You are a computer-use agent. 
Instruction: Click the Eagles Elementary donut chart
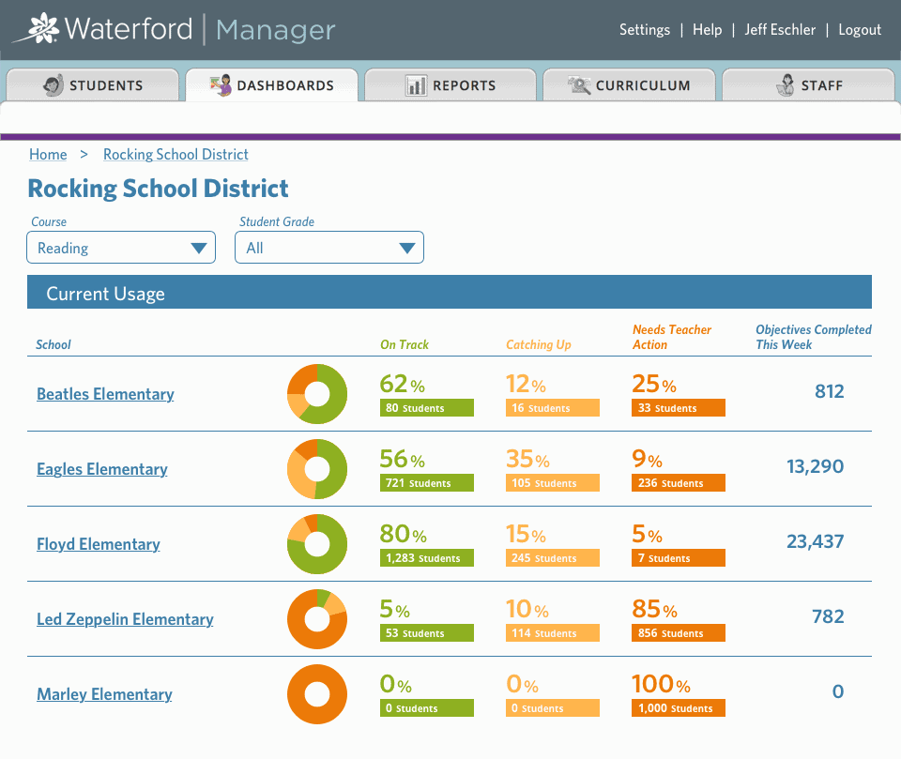pyautogui.click(x=317, y=469)
